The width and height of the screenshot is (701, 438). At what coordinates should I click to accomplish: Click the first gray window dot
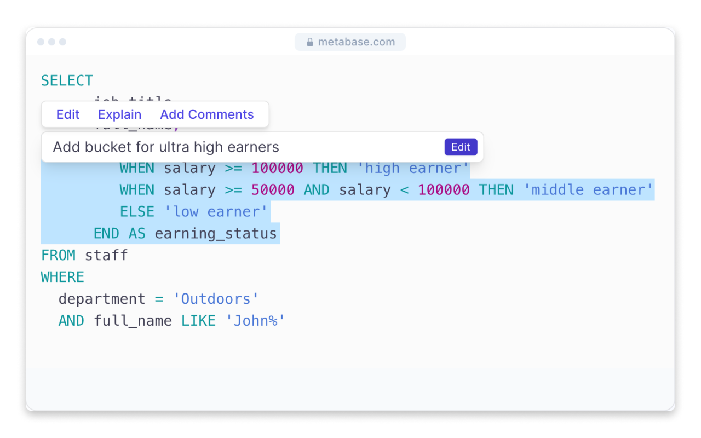[x=41, y=42]
